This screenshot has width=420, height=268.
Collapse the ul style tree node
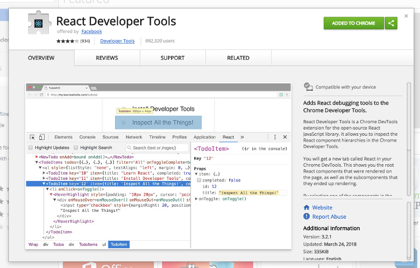tap(40, 167)
